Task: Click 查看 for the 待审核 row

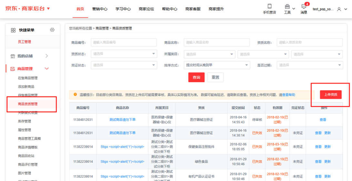Action: point(323,119)
